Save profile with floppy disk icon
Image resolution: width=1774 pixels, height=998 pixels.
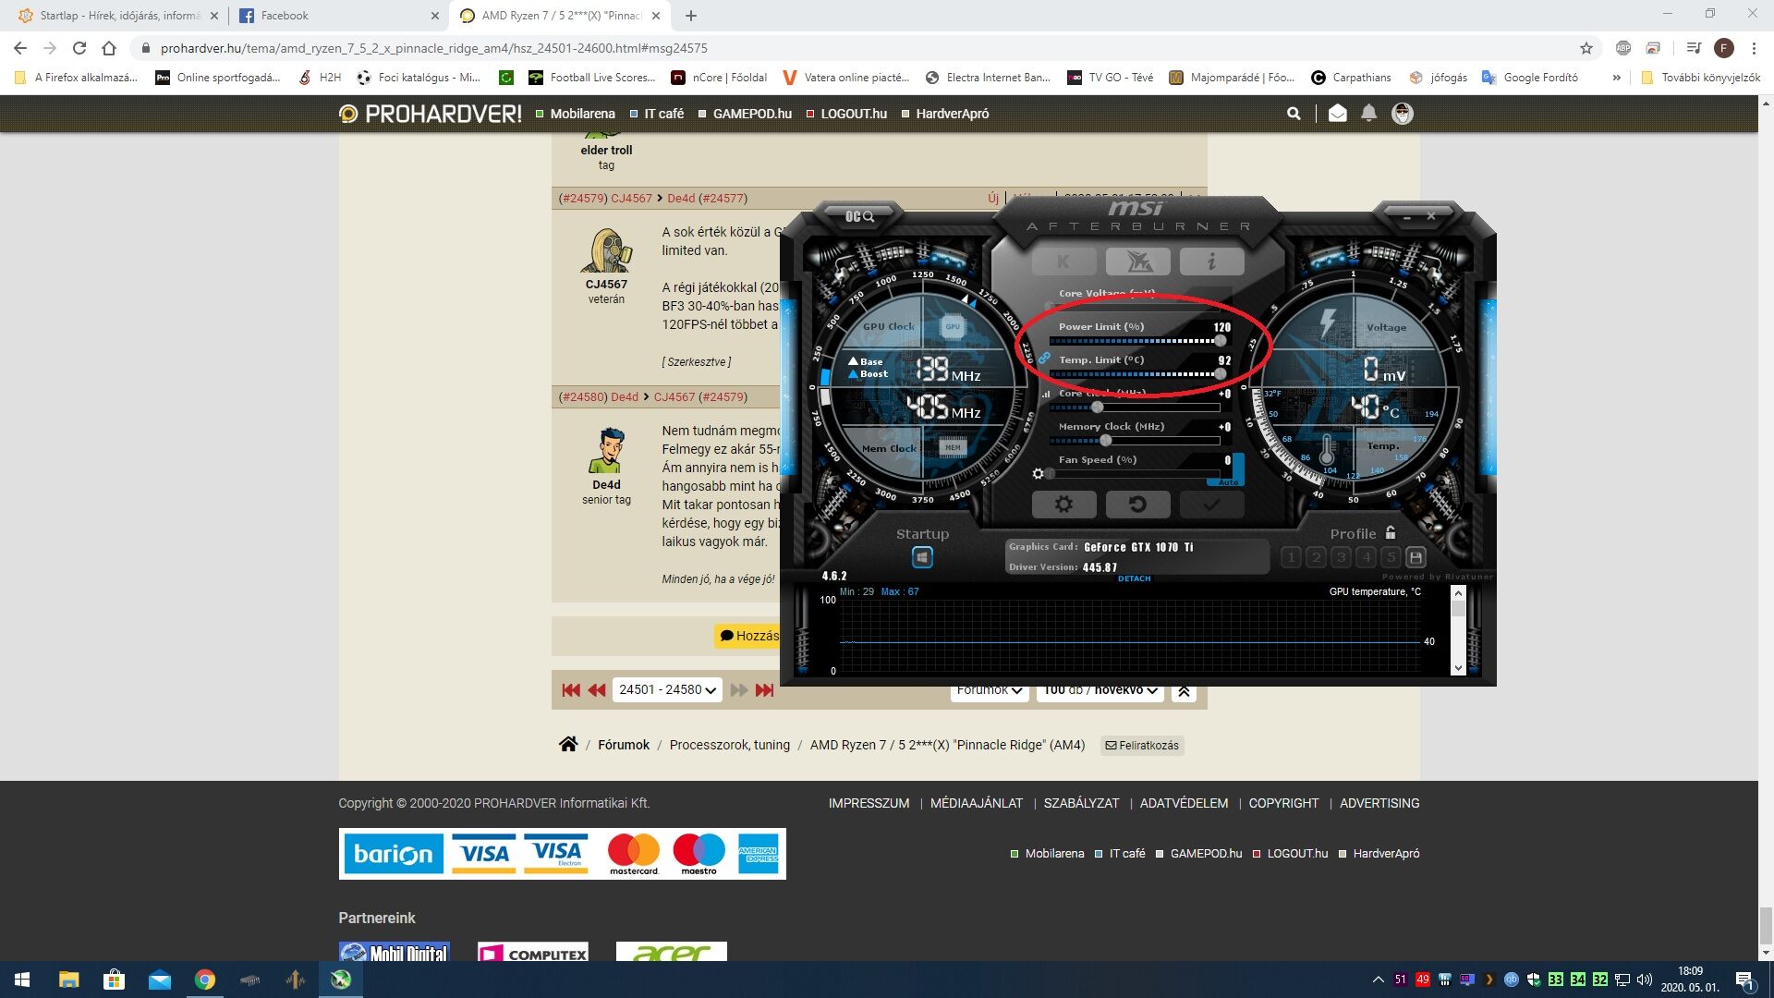click(1416, 557)
